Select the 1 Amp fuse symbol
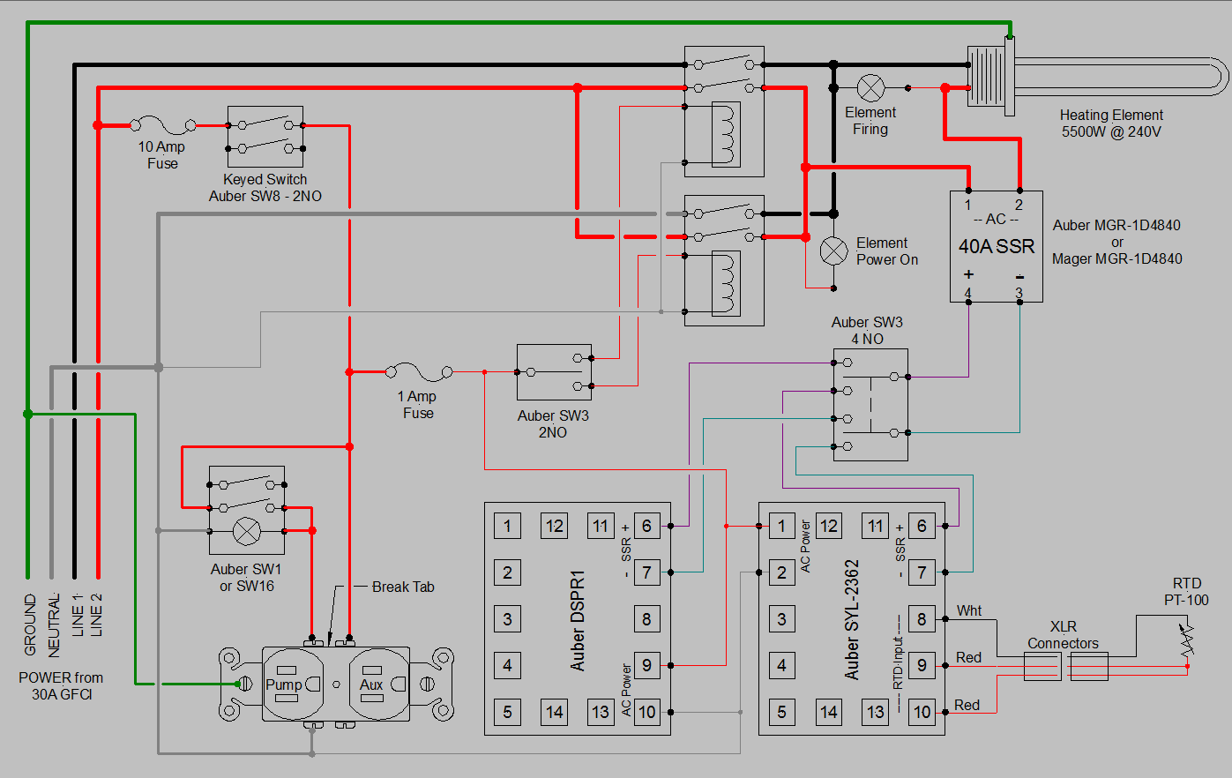 [x=420, y=372]
